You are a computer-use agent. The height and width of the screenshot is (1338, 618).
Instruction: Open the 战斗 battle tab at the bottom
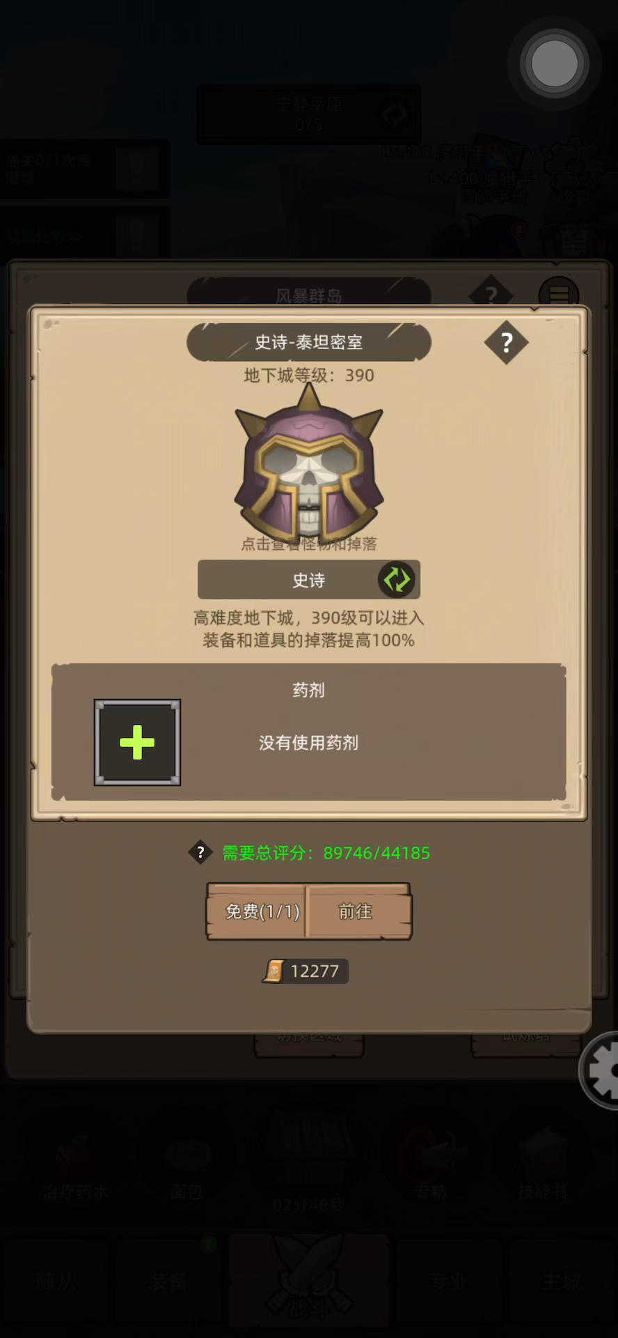(308, 1284)
